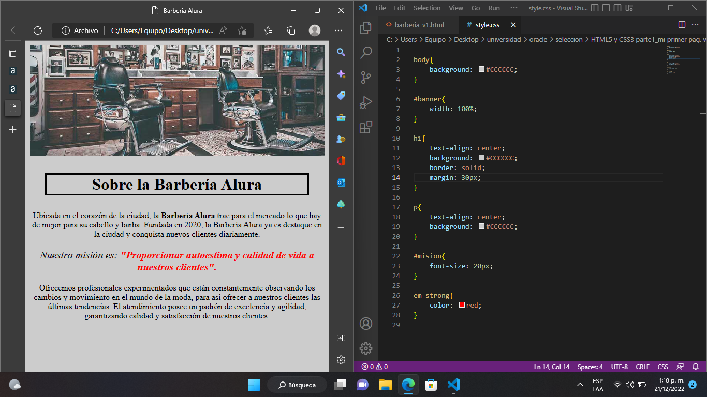This screenshot has height=397, width=707.
Task: Open the Windows Start menu
Action: 254,385
